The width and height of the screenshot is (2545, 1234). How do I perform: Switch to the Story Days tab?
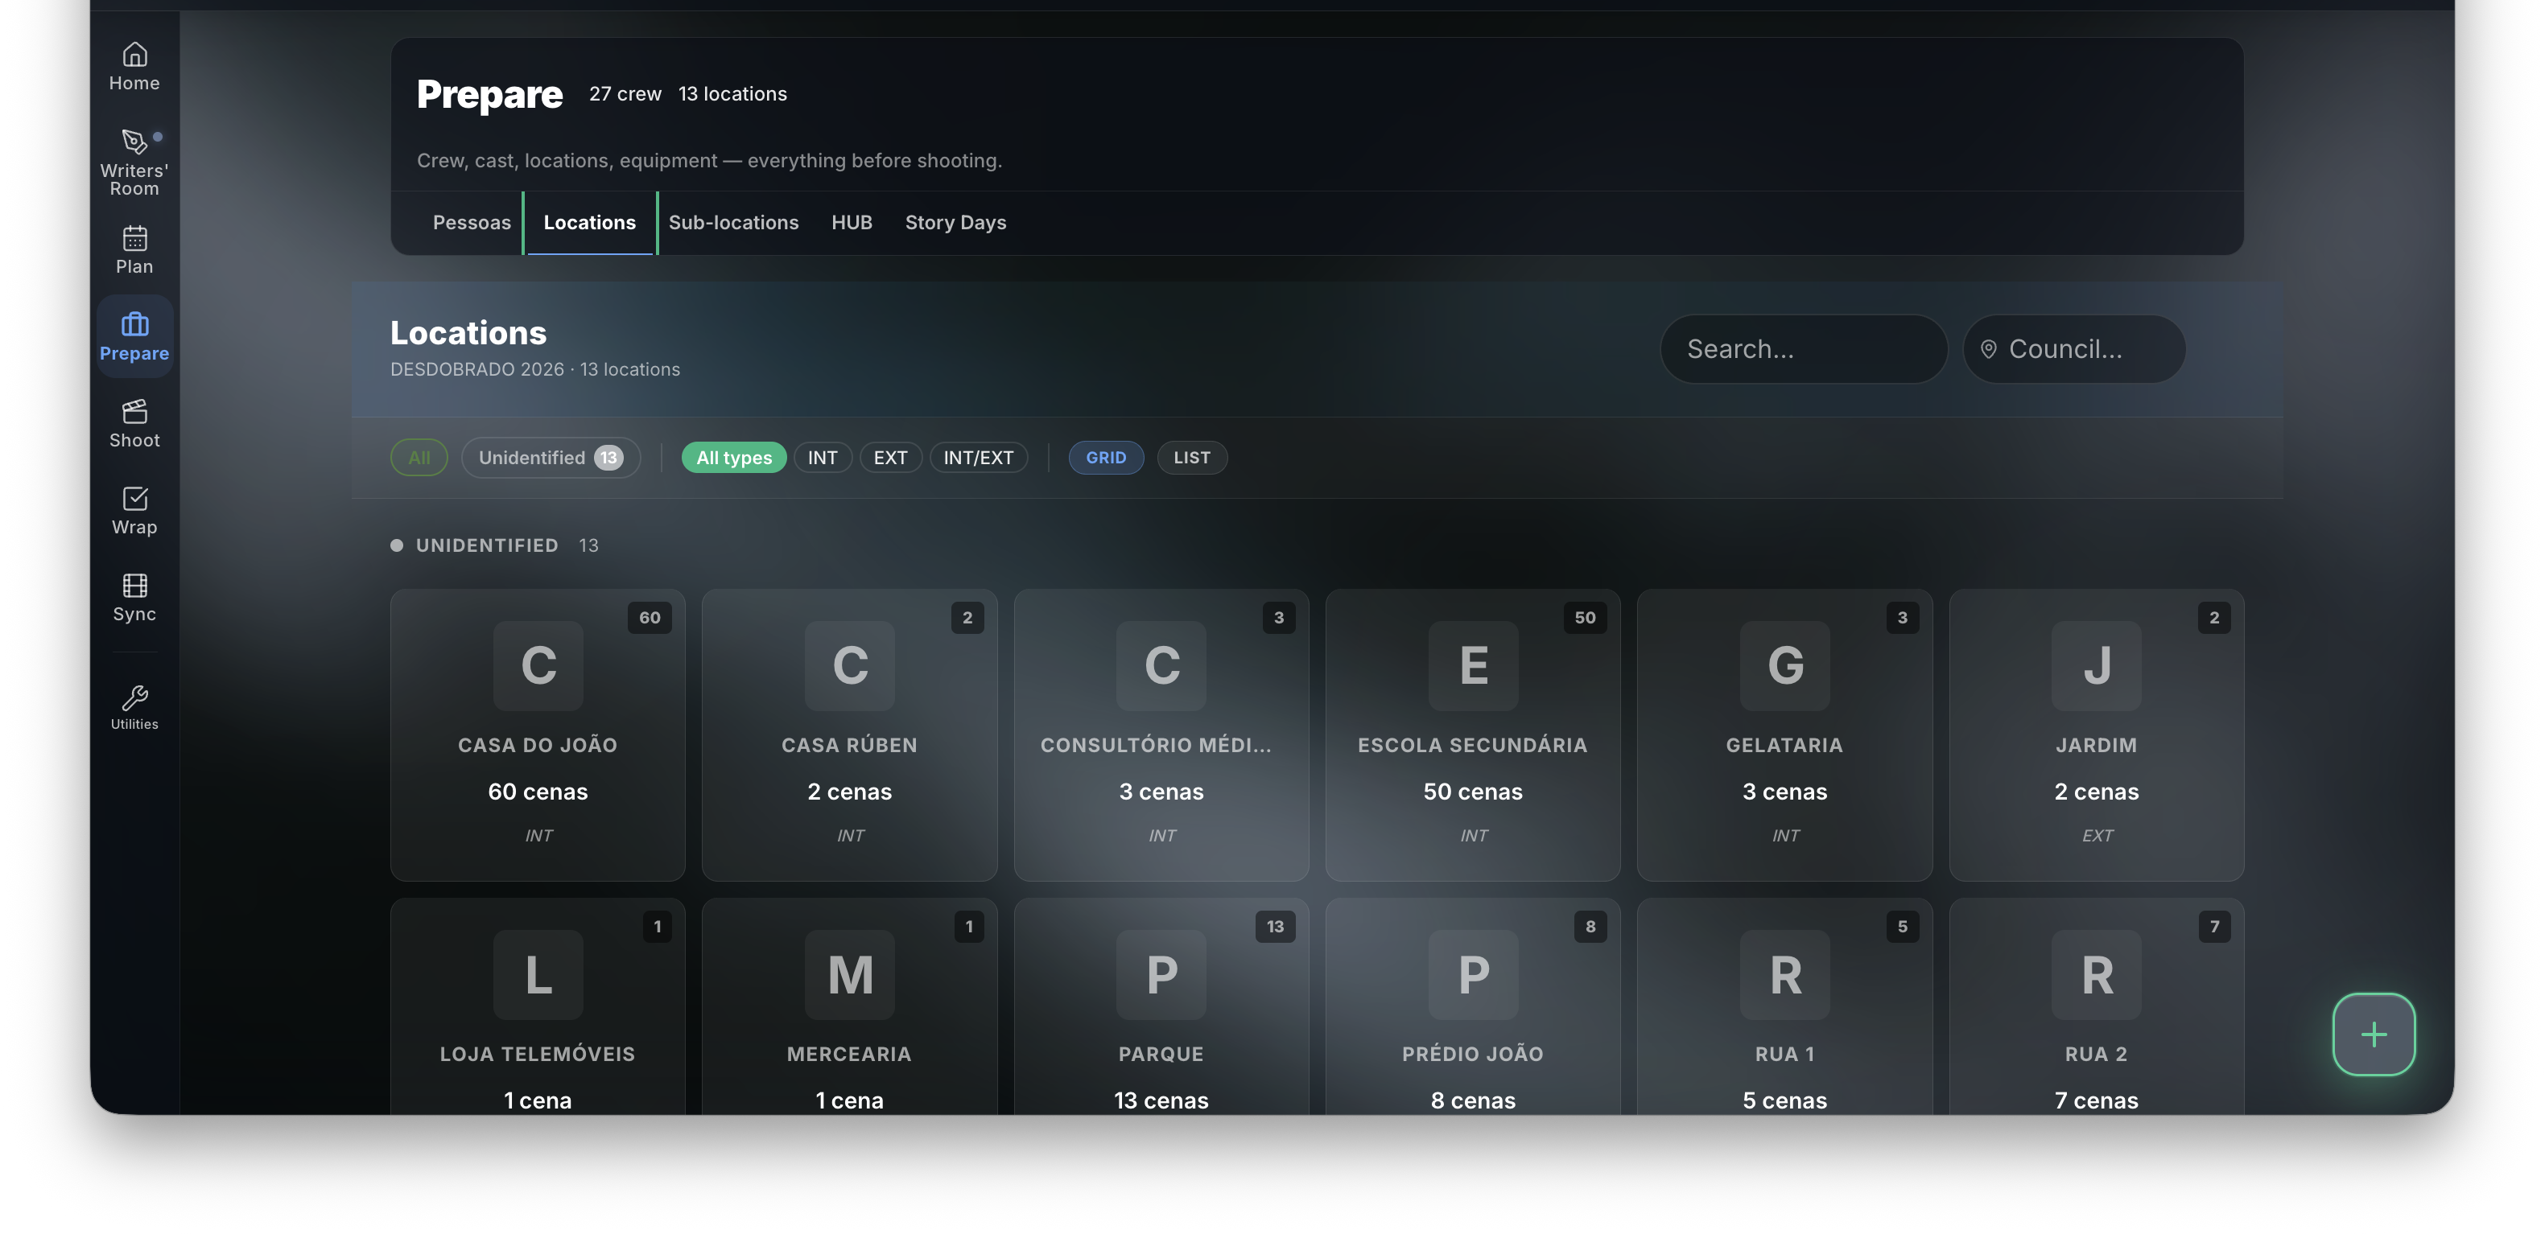click(x=955, y=222)
